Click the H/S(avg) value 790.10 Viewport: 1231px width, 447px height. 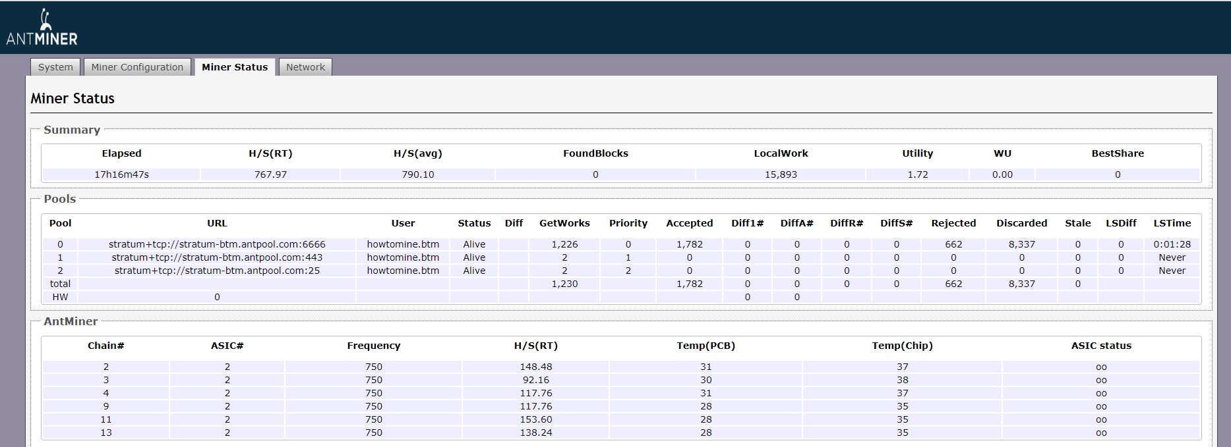pyautogui.click(x=418, y=174)
